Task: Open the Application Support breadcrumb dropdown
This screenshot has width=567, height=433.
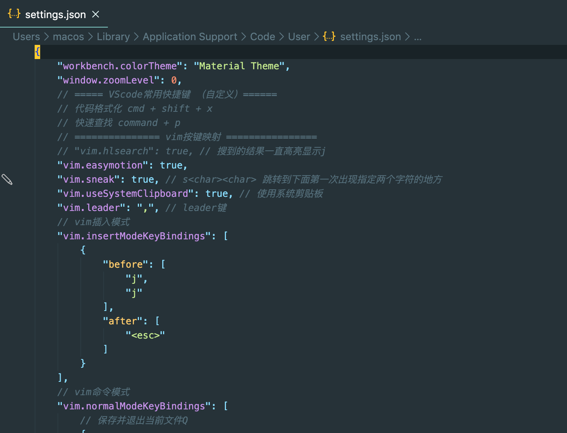Action: point(190,36)
